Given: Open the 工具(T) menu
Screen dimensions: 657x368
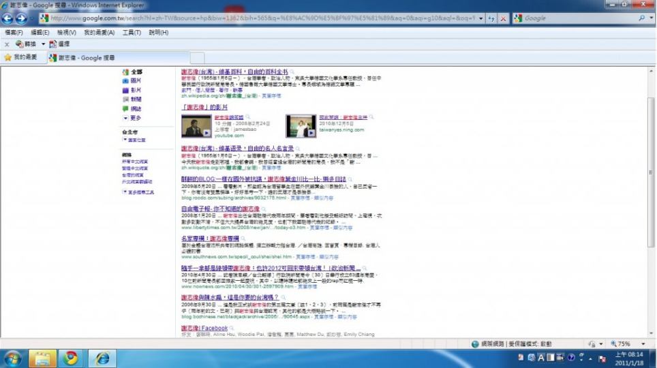Looking at the screenshot, I should tap(132, 32).
